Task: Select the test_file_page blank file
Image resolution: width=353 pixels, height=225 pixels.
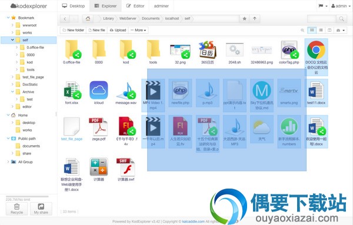Action: [x=72, y=126]
